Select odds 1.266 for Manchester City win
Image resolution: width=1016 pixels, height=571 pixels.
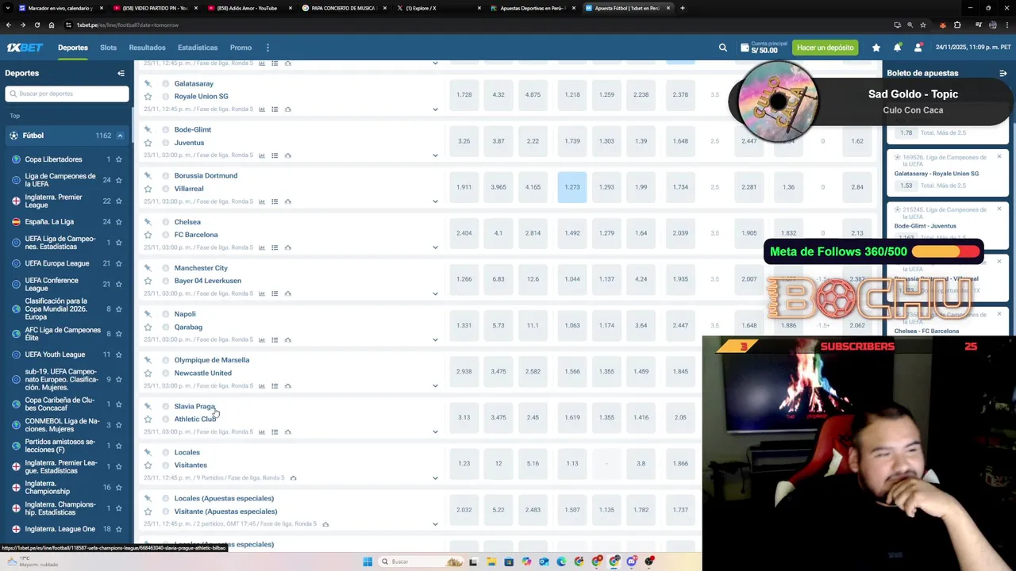pos(464,279)
